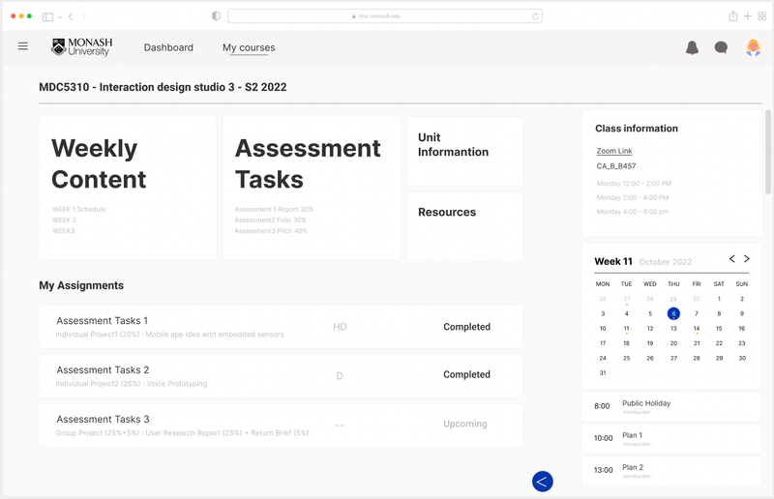774x499 pixels.
Task: Click the Zoom Link
Action: 614,151
